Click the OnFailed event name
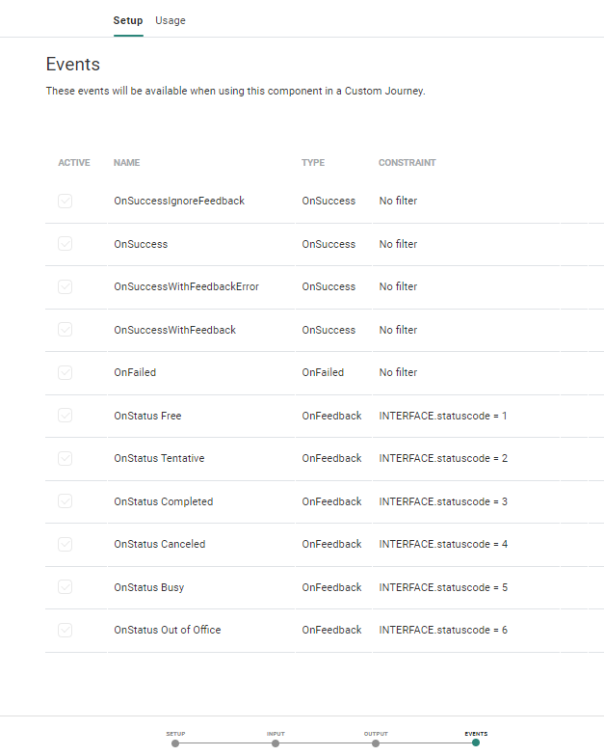Viewport: 604px width, 756px height. tap(135, 372)
